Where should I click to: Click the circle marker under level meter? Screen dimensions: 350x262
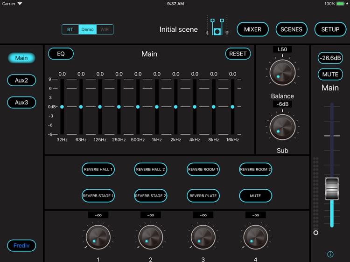[315, 233]
